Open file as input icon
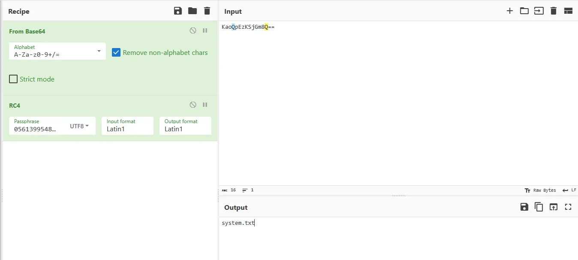 [539, 11]
